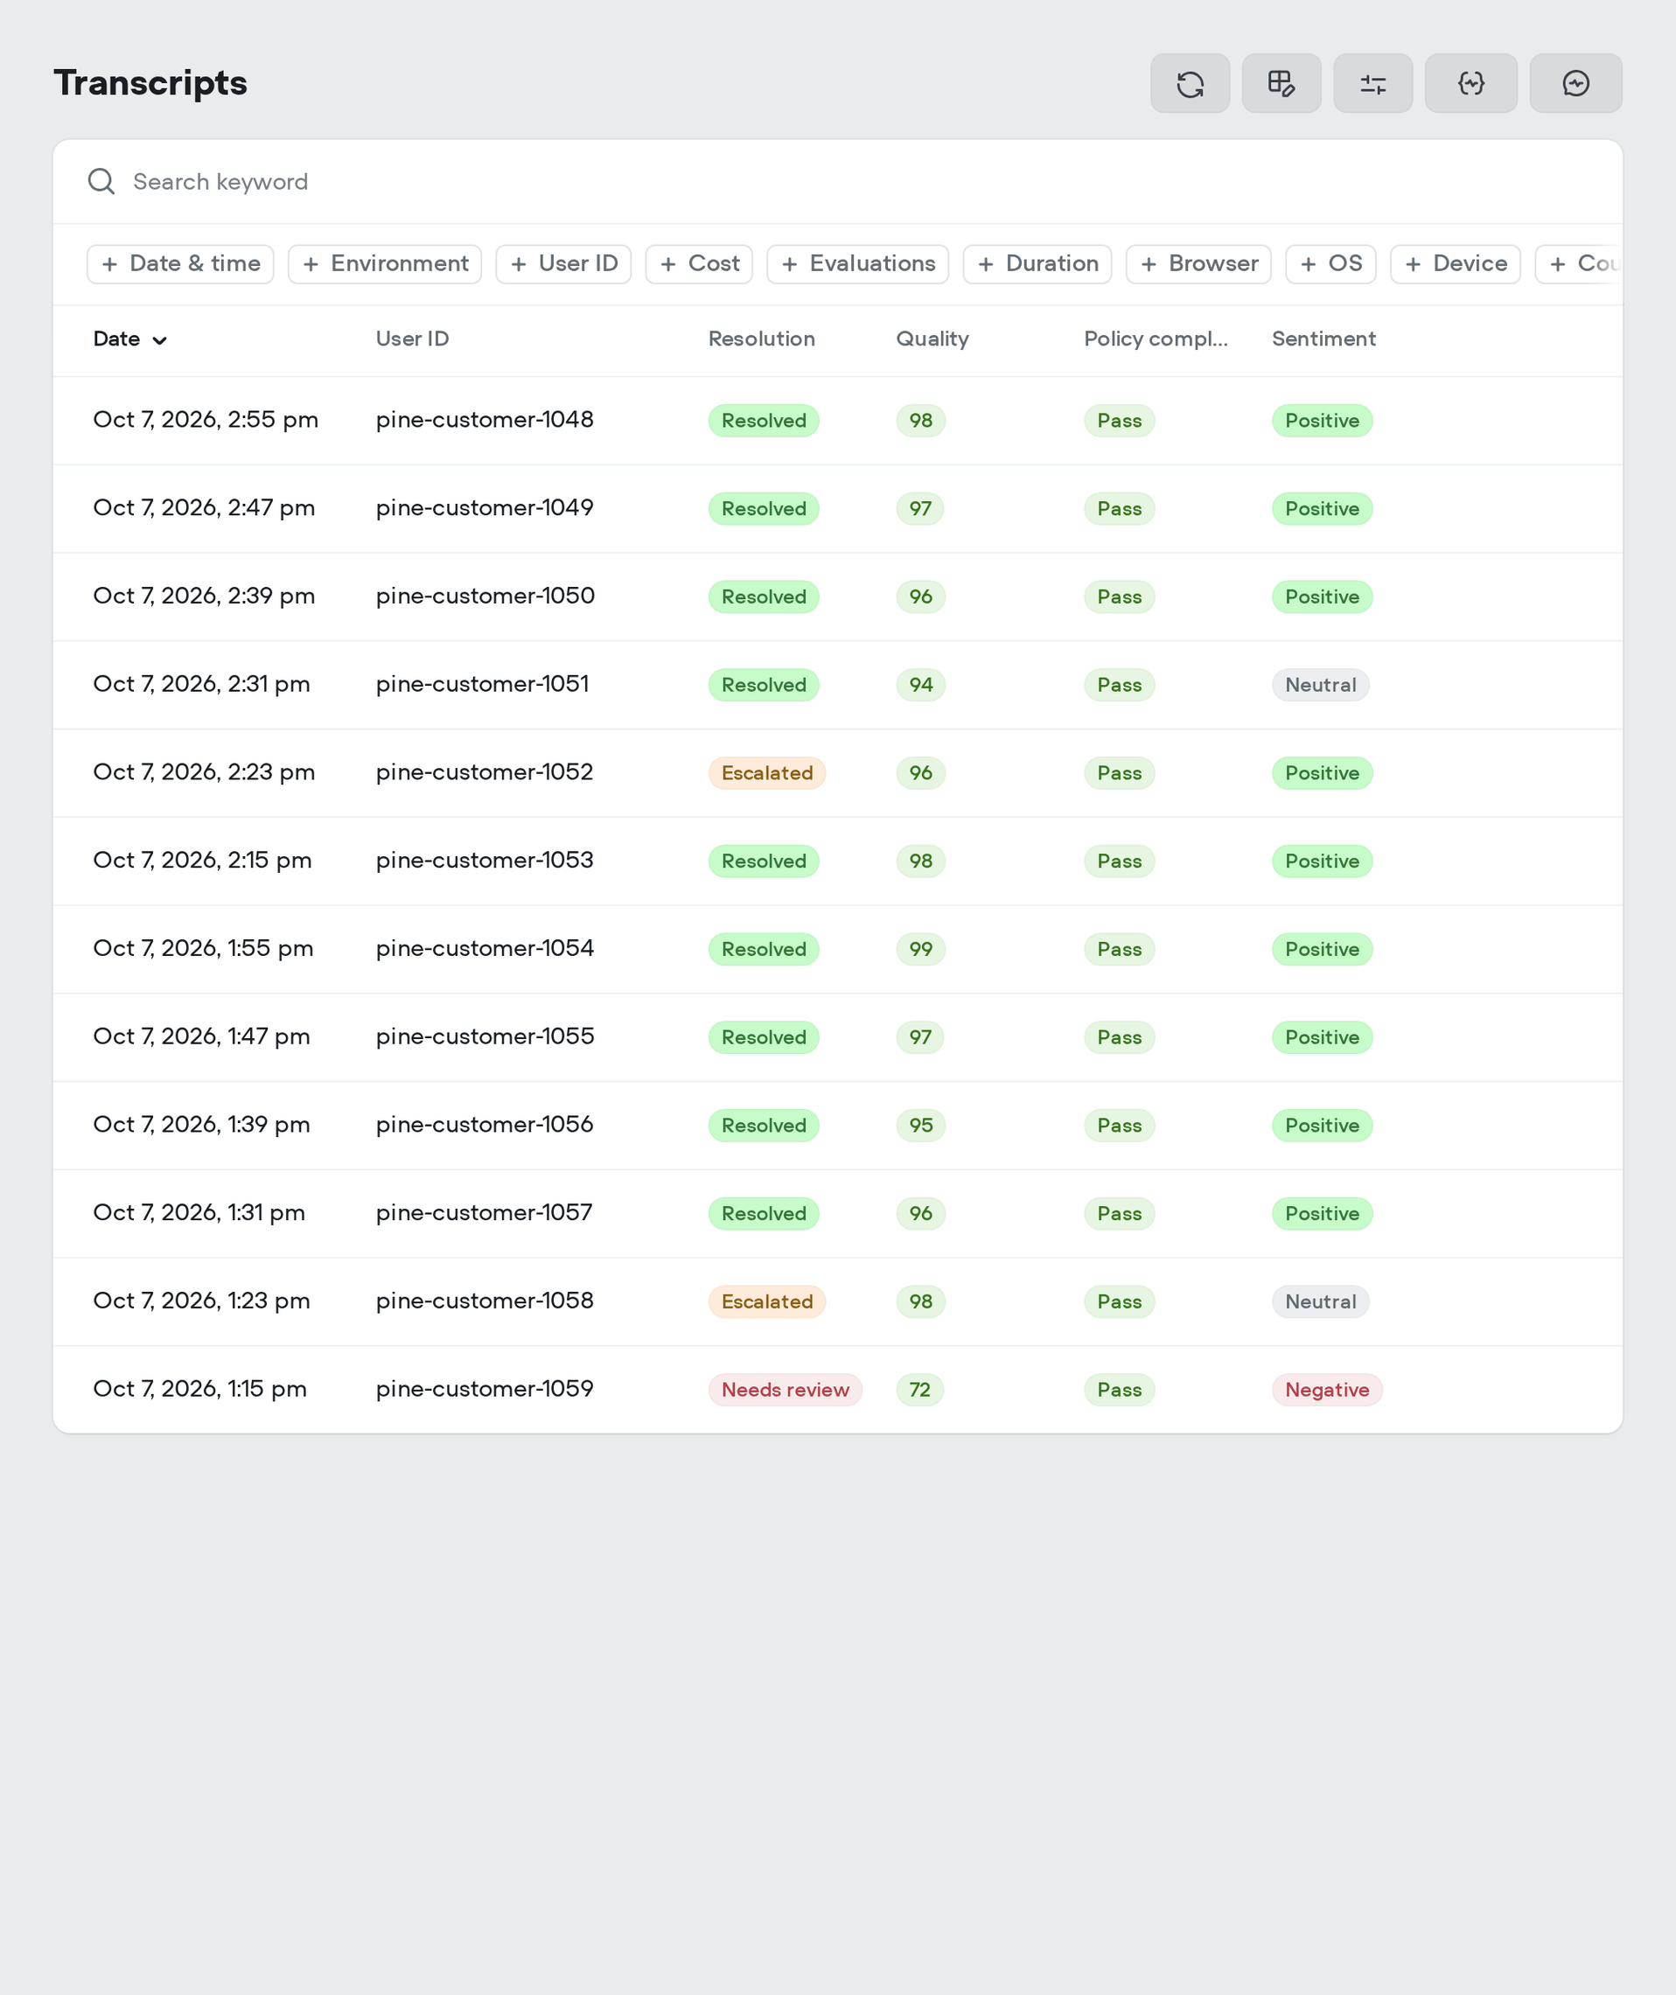Add the Cost filter
The width and height of the screenshot is (1676, 1995).
click(x=699, y=264)
